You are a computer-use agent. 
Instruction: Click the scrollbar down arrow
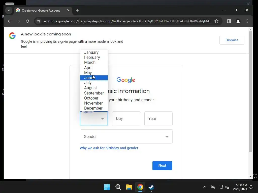click(250, 177)
